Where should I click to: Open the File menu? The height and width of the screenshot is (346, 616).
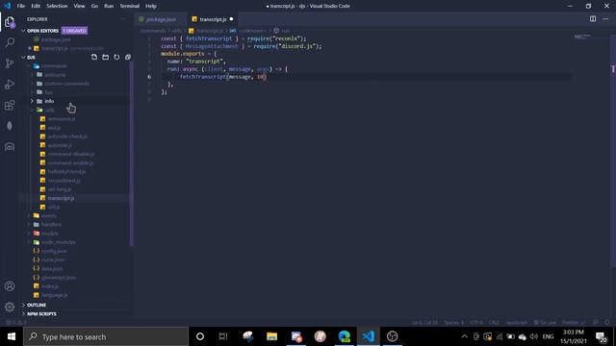point(21,6)
